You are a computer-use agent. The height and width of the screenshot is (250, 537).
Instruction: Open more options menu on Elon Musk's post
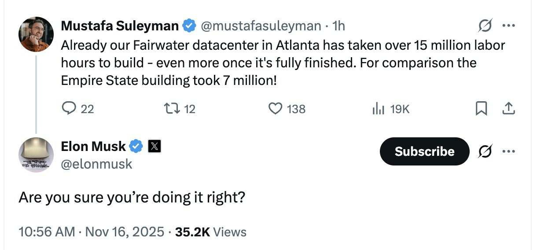508,151
